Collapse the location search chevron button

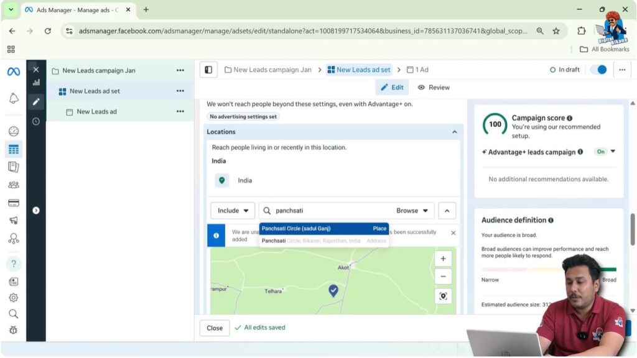pyautogui.click(x=447, y=211)
